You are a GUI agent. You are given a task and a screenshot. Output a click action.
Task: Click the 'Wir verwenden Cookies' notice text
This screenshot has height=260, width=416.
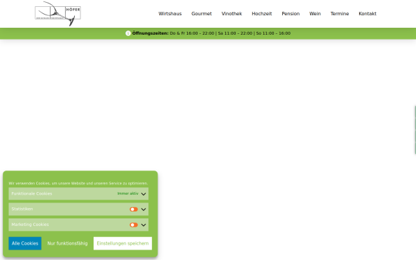(78, 183)
